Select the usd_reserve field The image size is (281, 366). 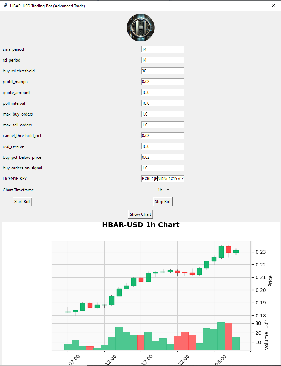tap(163, 146)
